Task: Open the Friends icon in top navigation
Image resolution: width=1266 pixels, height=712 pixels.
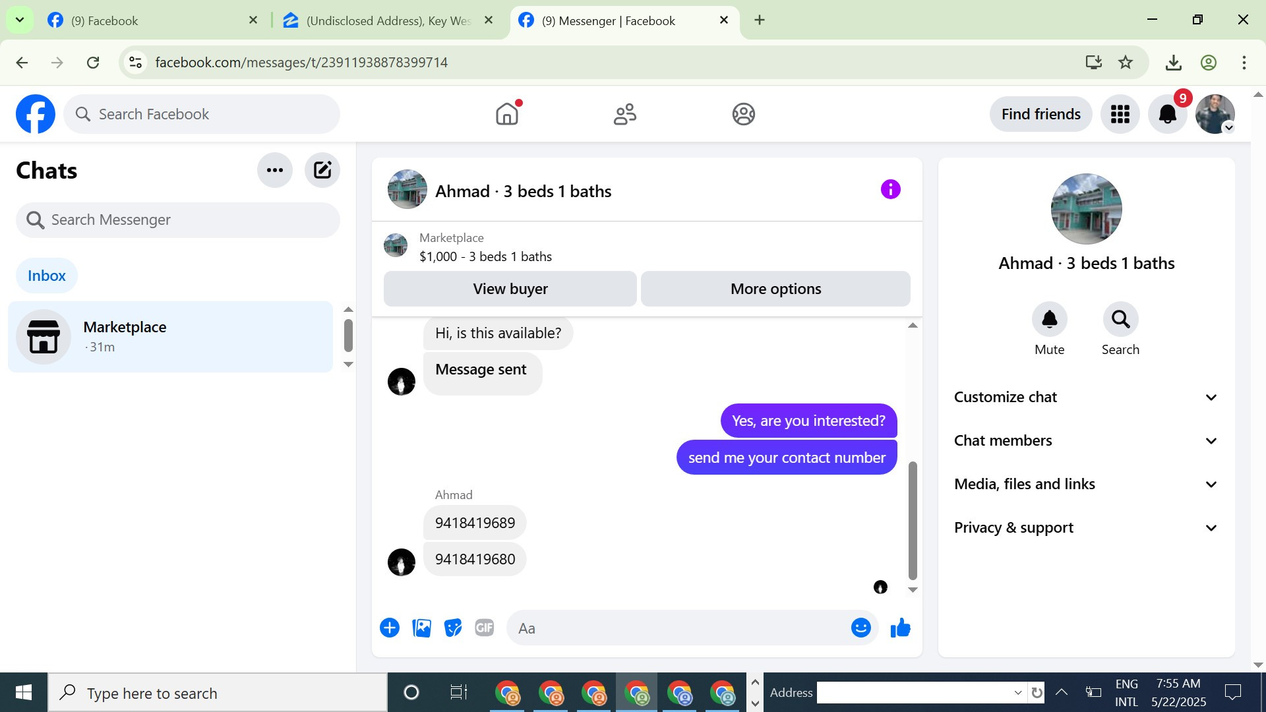Action: point(625,114)
